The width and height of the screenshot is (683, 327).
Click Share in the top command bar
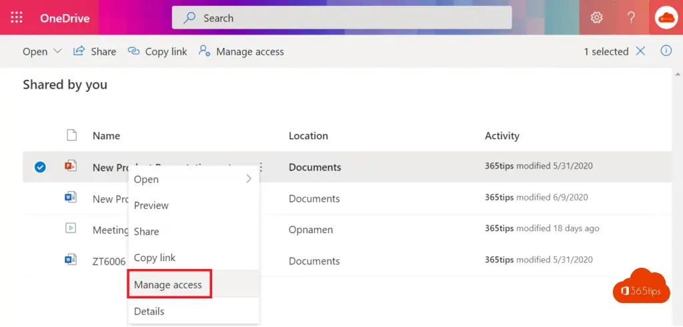[x=95, y=51]
